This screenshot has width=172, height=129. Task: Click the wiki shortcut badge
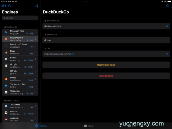click(32, 94)
